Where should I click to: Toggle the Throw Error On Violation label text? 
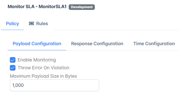pyautogui.click(x=44, y=68)
